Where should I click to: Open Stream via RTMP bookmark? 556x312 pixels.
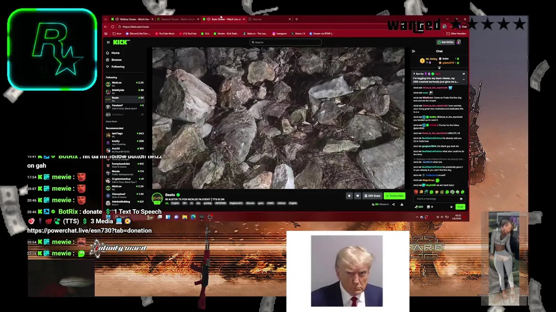[x=322, y=34]
